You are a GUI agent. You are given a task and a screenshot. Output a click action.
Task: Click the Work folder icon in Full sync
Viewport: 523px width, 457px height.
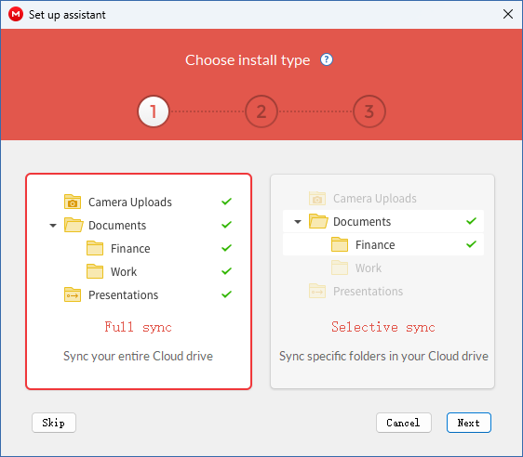[x=95, y=271]
